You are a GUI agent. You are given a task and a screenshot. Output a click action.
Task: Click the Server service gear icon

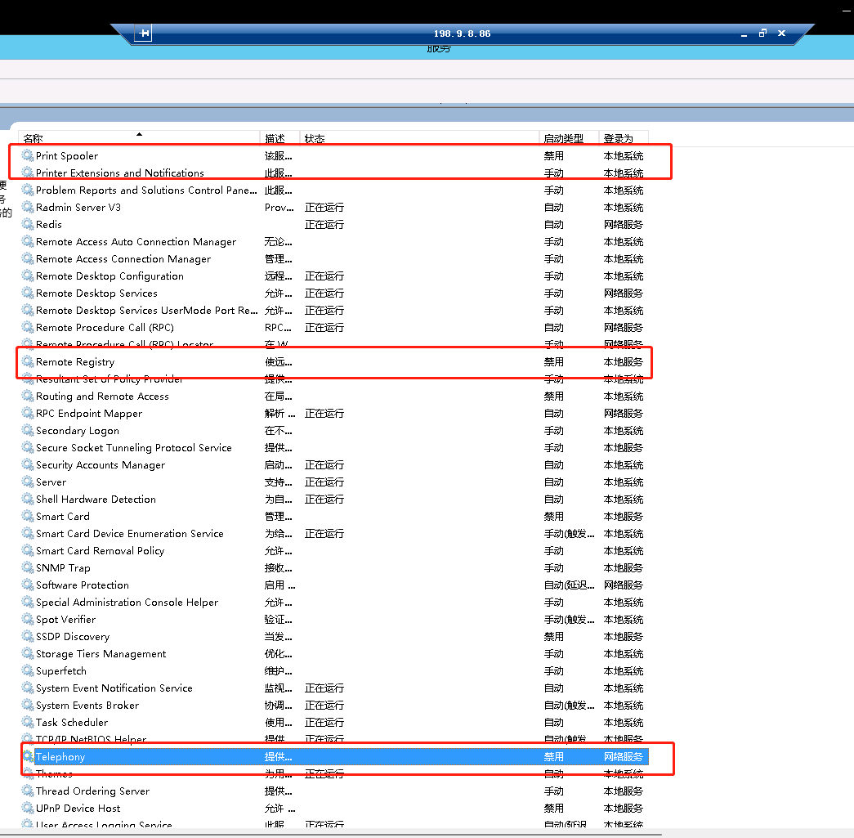28,482
